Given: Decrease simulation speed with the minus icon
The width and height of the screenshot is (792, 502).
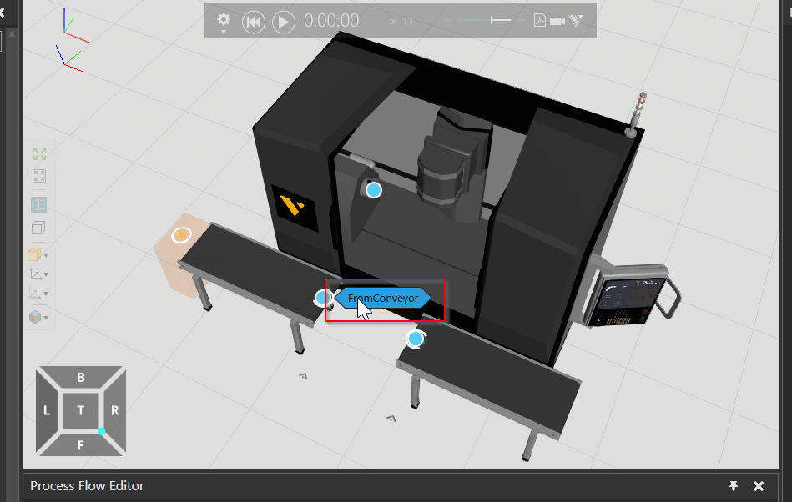Looking at the screenshot, I should pyautogui.click(x=448, y=21).
